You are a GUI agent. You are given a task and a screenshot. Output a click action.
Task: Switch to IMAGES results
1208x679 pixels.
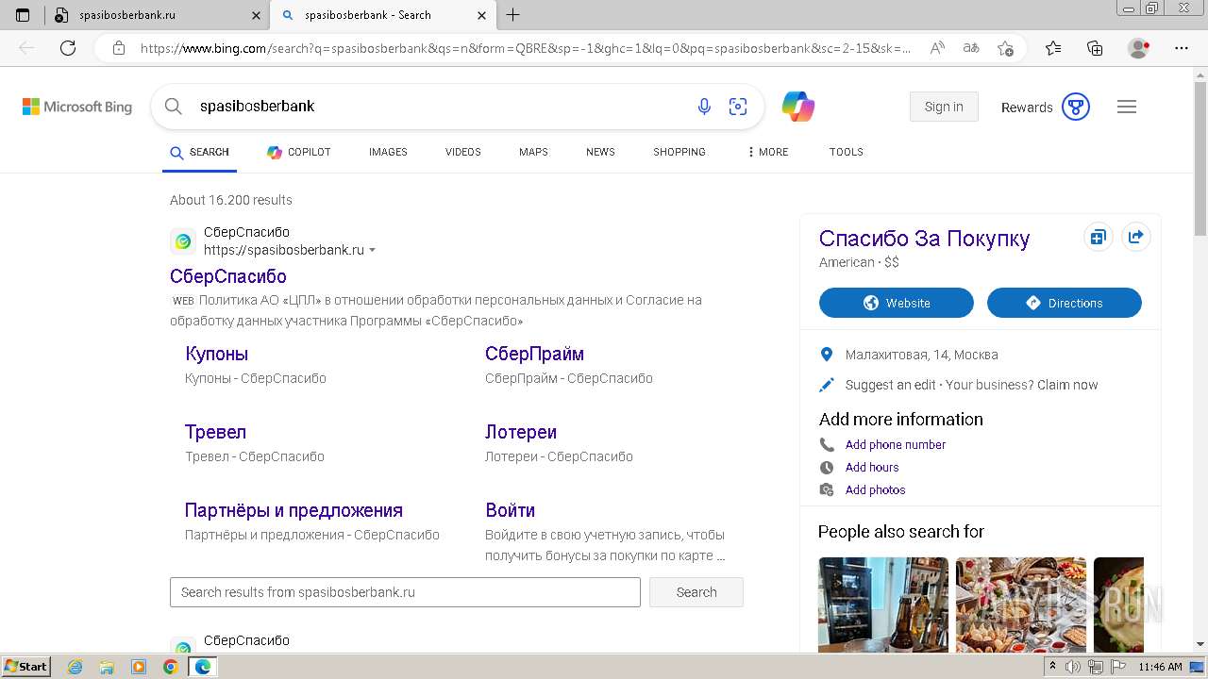[388, 152]
